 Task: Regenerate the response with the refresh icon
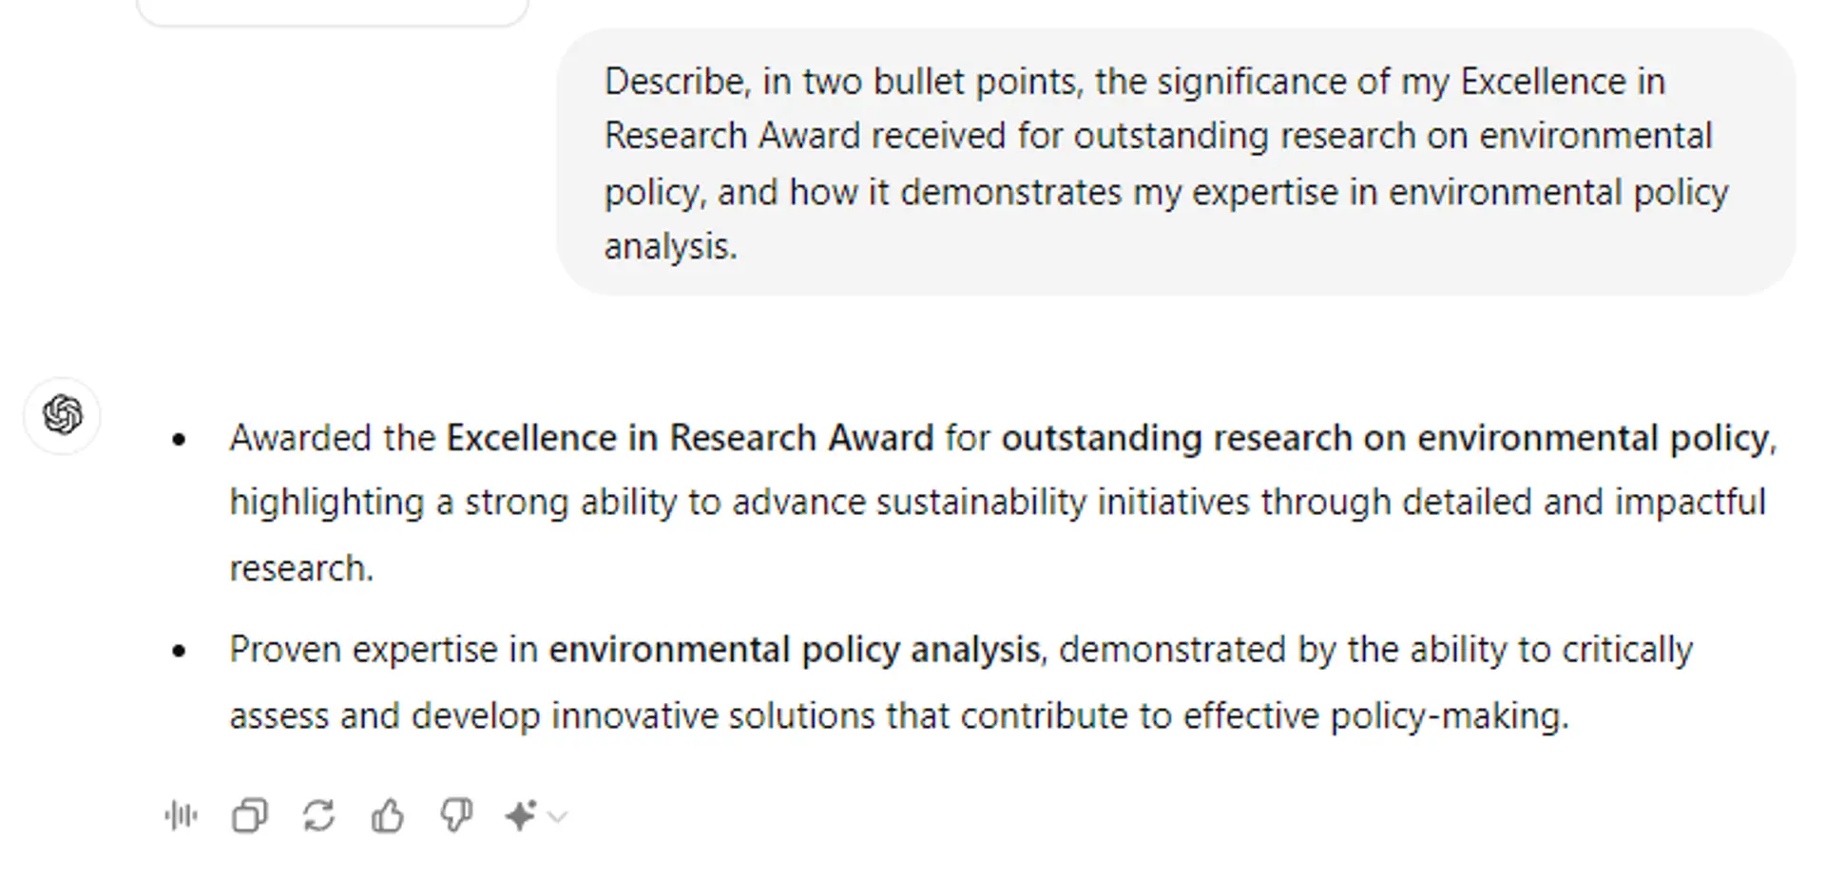click(318, 816)
